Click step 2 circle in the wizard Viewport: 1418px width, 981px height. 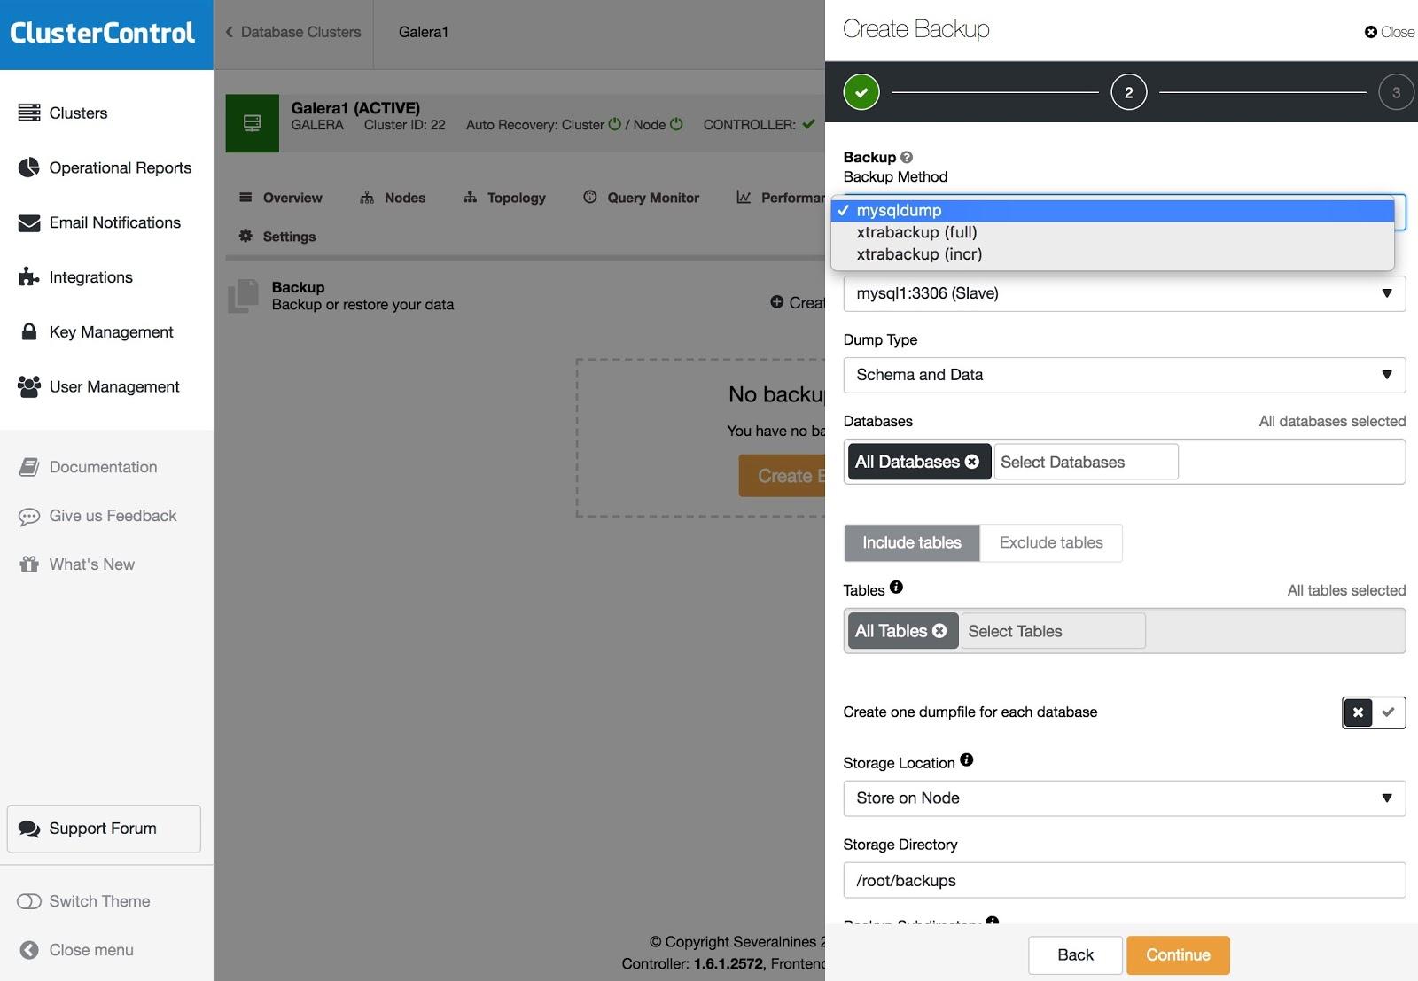click(1129, 92)
